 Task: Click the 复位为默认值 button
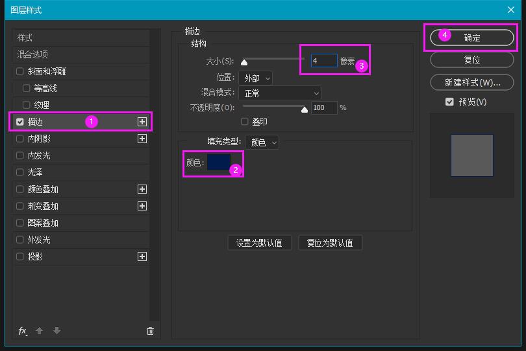tap(330, 243)
